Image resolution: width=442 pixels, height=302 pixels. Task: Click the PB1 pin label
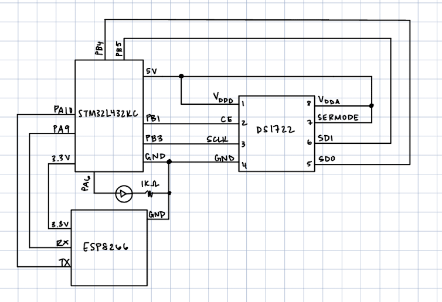click(x=153, y=118)
